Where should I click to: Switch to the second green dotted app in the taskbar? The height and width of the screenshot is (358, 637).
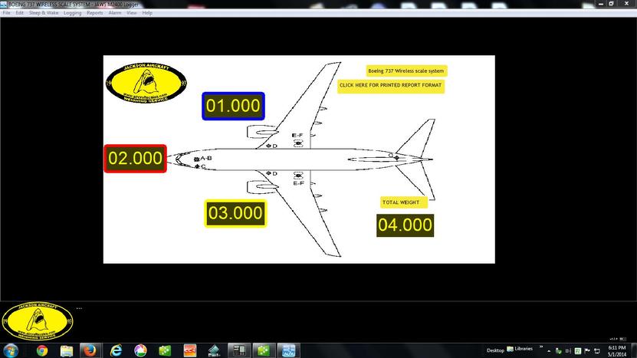coord(264,350)
